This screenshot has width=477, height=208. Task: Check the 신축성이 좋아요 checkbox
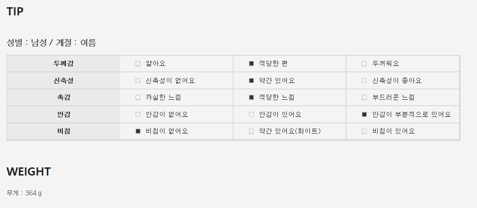click(x=365, y=81)
